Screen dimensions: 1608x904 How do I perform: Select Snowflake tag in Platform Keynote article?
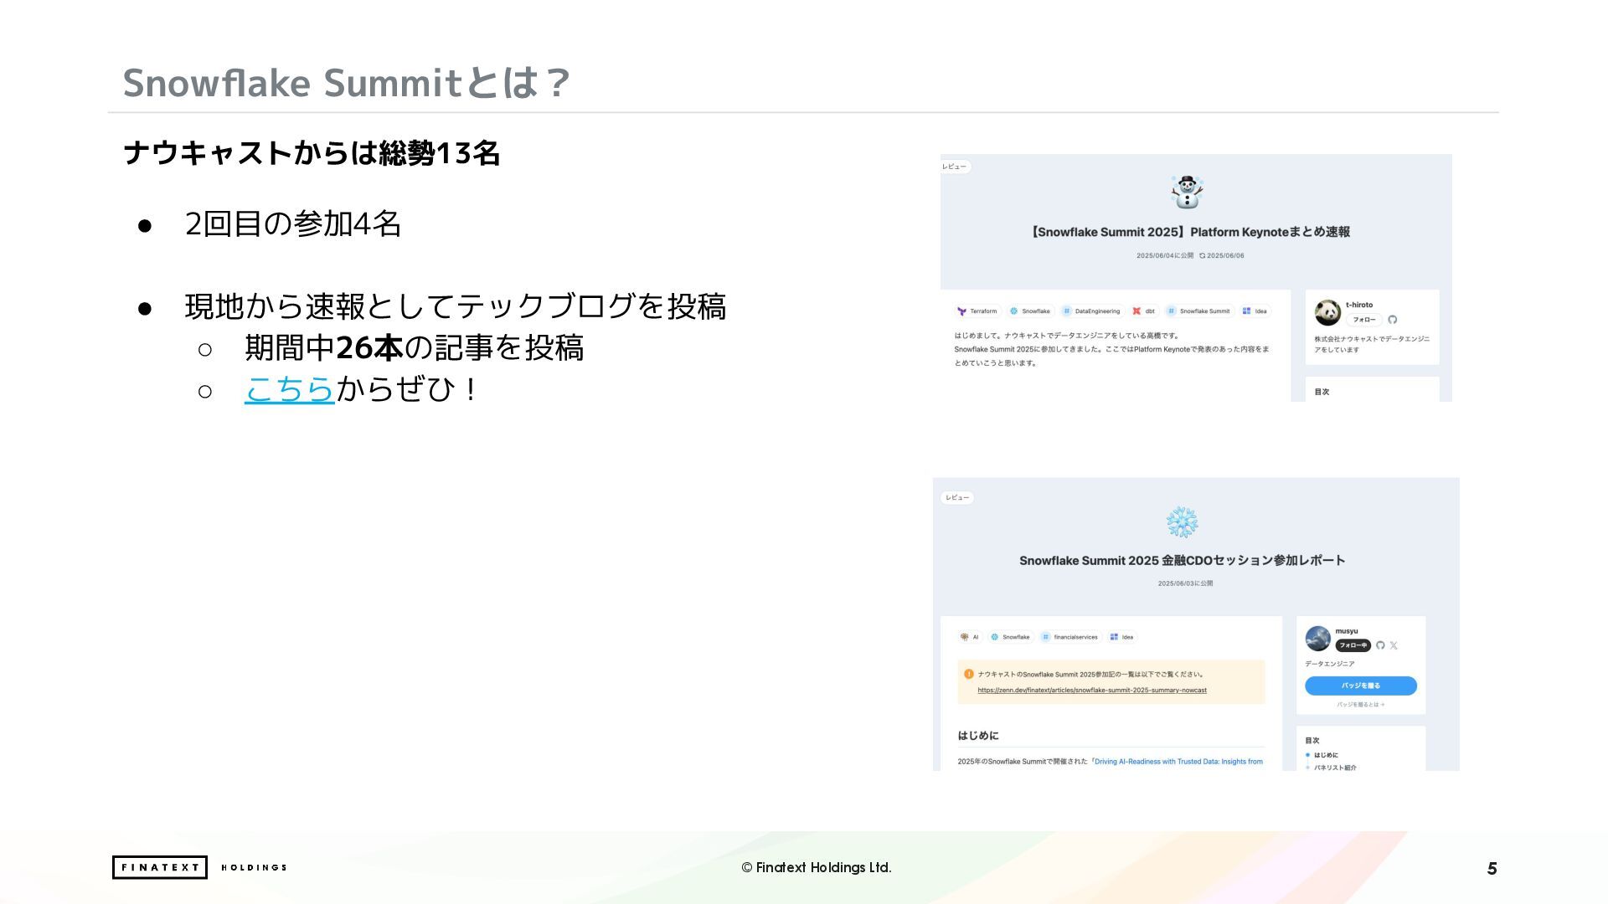1030,311
